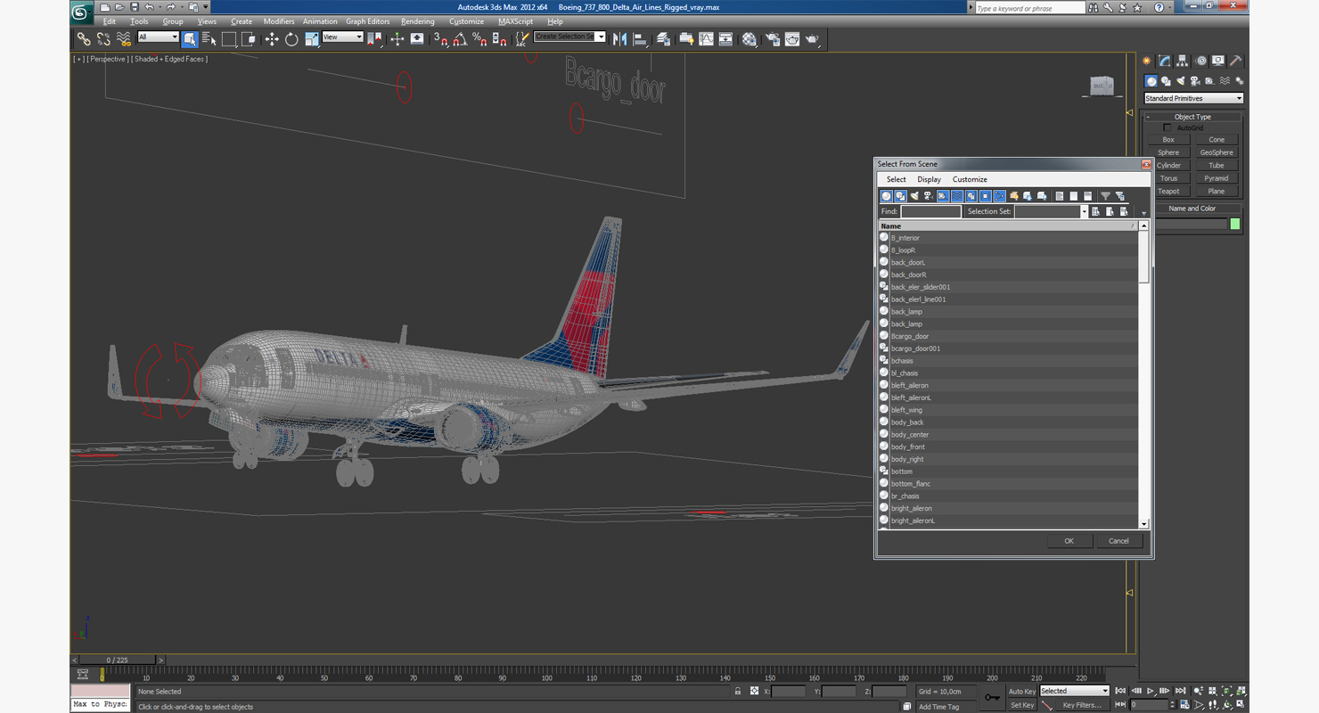Open the Material Editor icon
This screenshot has height=713, width=1319.
pos(750,39)
